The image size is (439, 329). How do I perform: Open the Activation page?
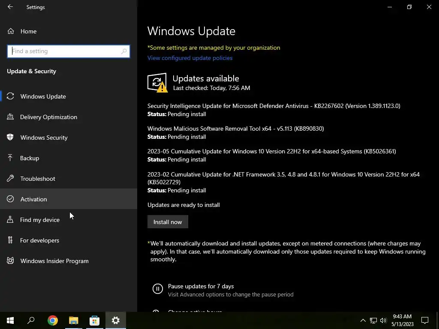[69, 199]
